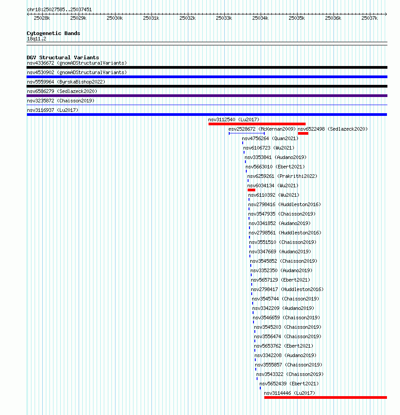
Task: Click the red bar under nsv3112540 (Lu2017)
Action: pyautogui.click(x=257, y=124)
